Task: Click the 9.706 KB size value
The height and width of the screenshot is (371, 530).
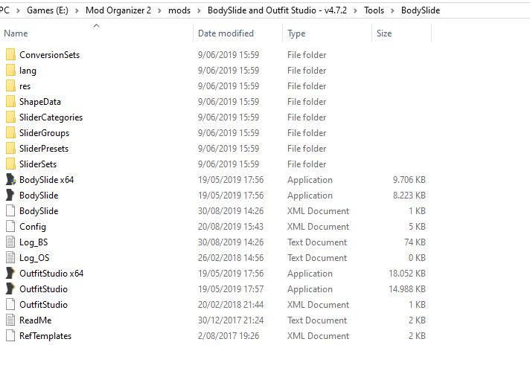Action: pyautogui.click(x=409, y=180)
